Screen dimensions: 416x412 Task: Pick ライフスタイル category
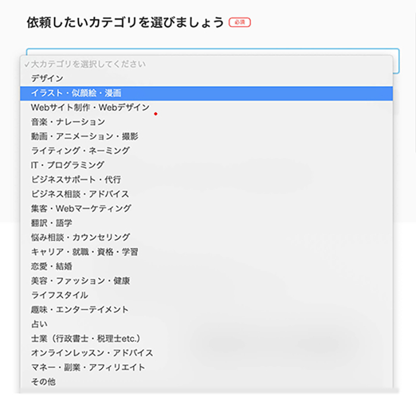click(206, 295)
